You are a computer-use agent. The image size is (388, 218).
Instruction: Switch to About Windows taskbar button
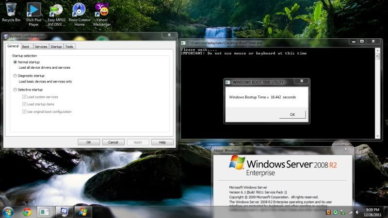pos(83,212)
